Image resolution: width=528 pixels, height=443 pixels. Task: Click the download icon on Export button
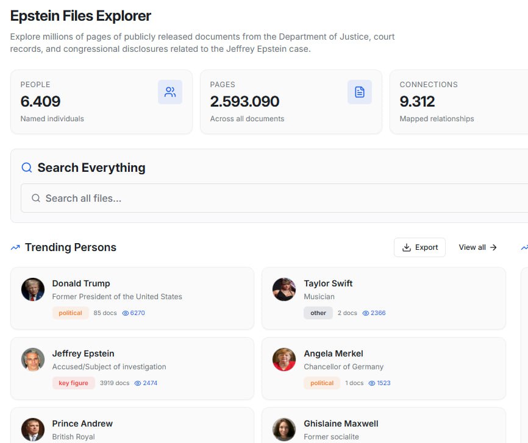click(407, 247)
